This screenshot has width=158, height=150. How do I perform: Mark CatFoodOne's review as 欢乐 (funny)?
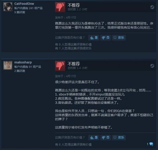point(119,38)
